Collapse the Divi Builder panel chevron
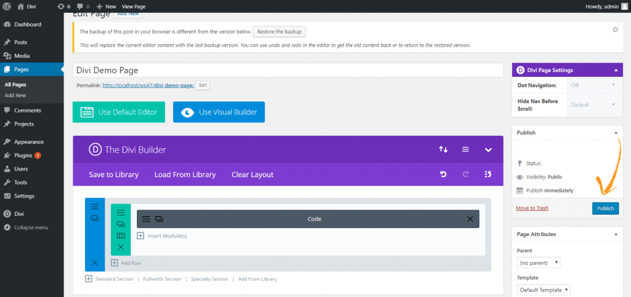This screenshot has height=297, width=631. pyautogui.click(x=488, y=149)
